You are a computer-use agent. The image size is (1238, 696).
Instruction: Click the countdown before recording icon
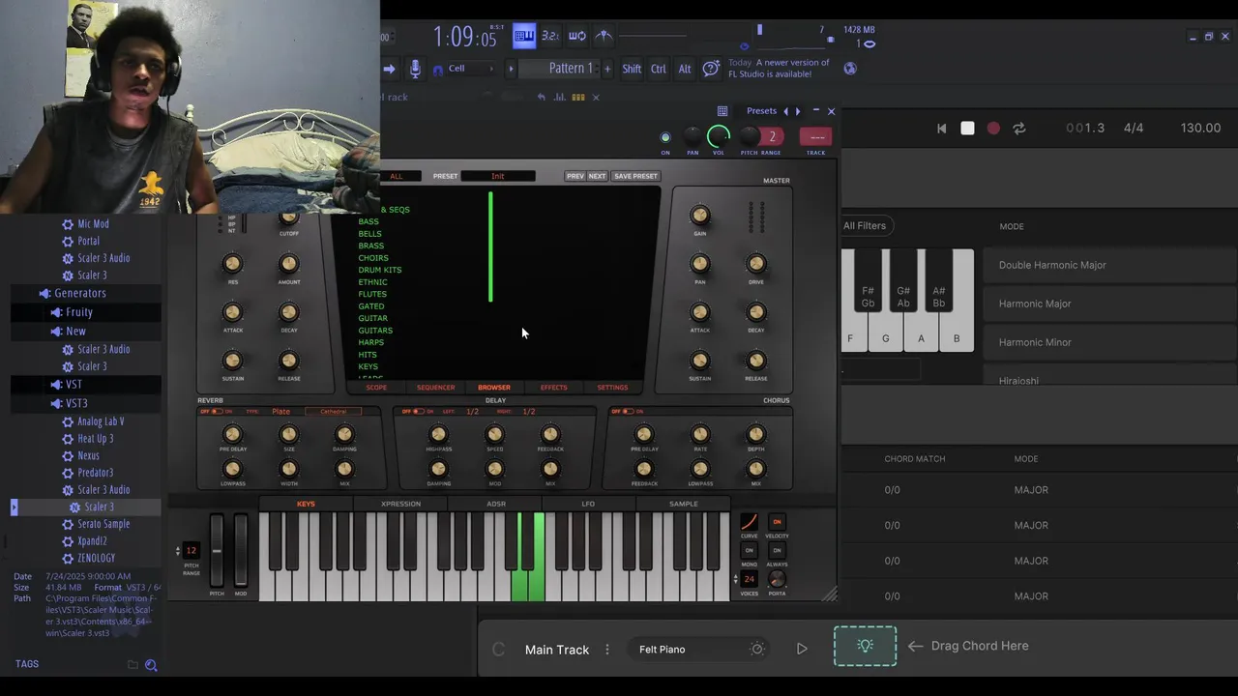550,37
